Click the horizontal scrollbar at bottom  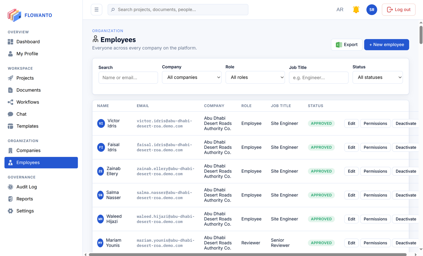coord(247,254)
